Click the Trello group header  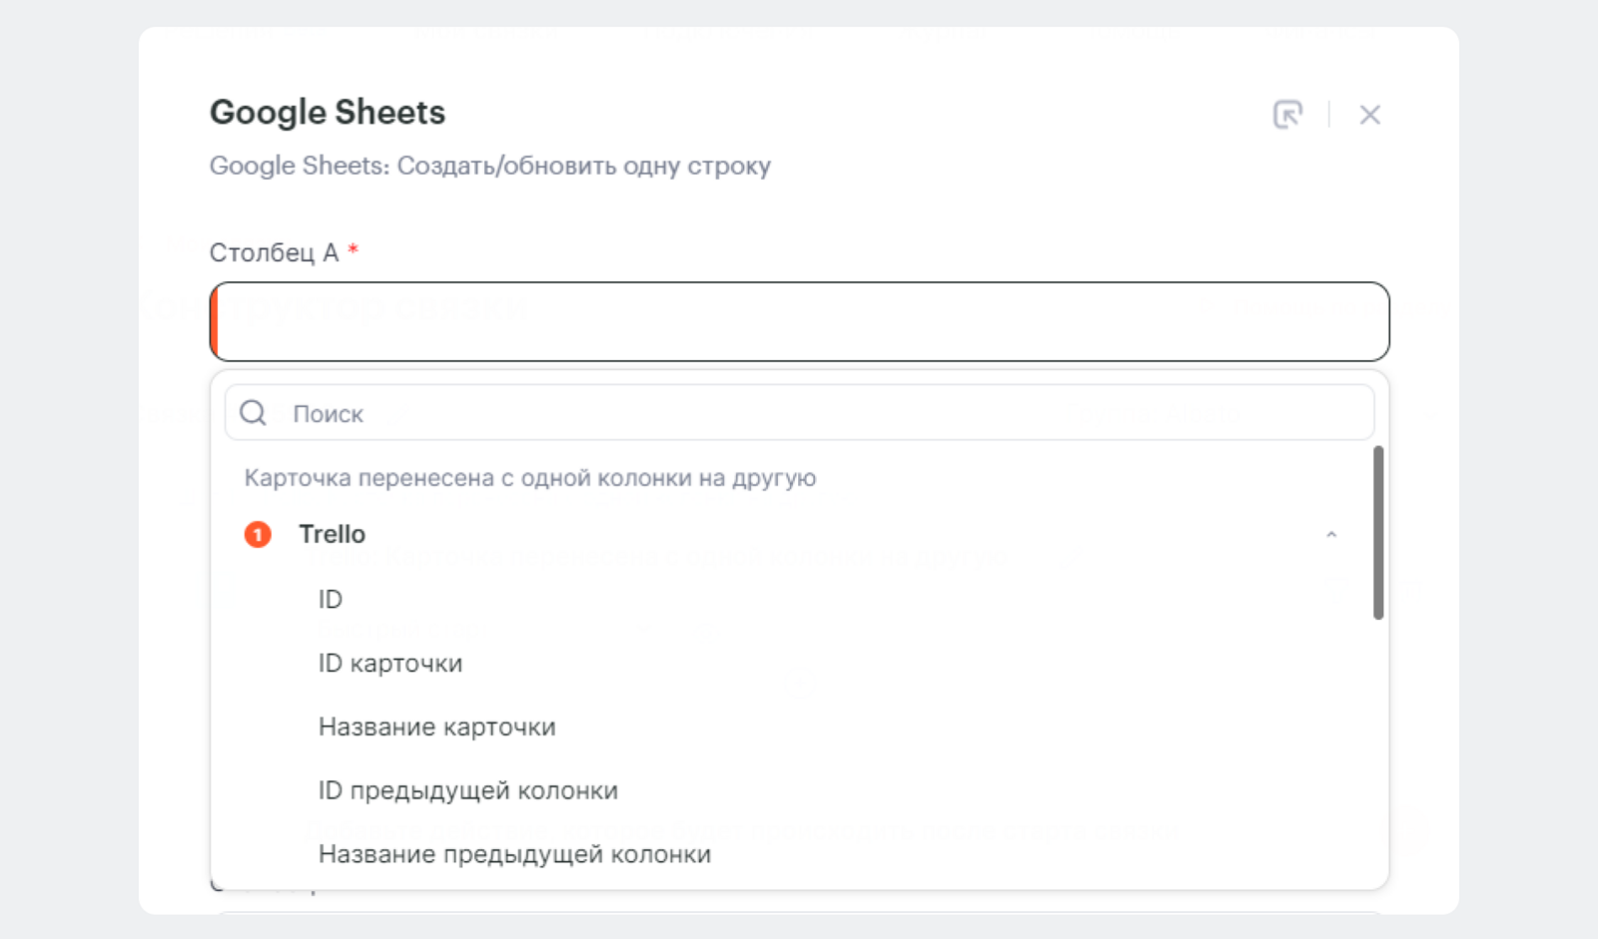coord(333,535)
